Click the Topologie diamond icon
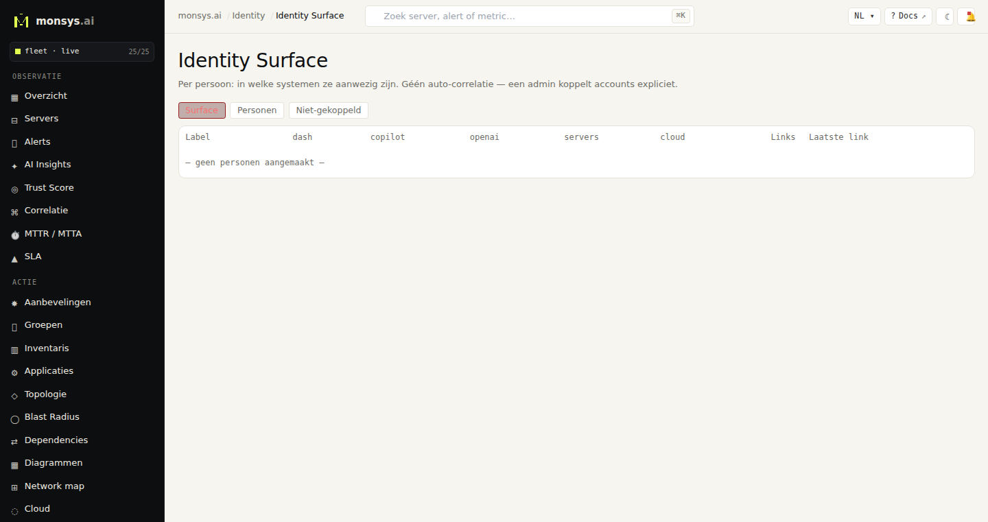Image resolution: width=988 pixels, height=522 pixels. [14, 395]
